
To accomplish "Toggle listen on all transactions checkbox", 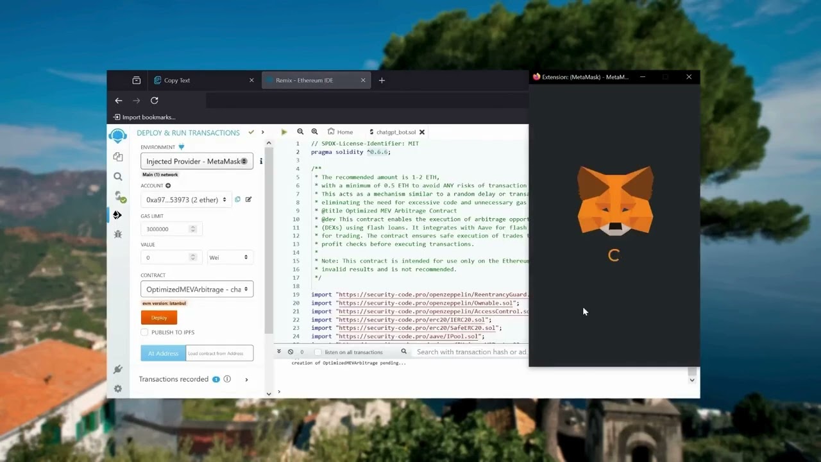I will [x=318, y=352].
